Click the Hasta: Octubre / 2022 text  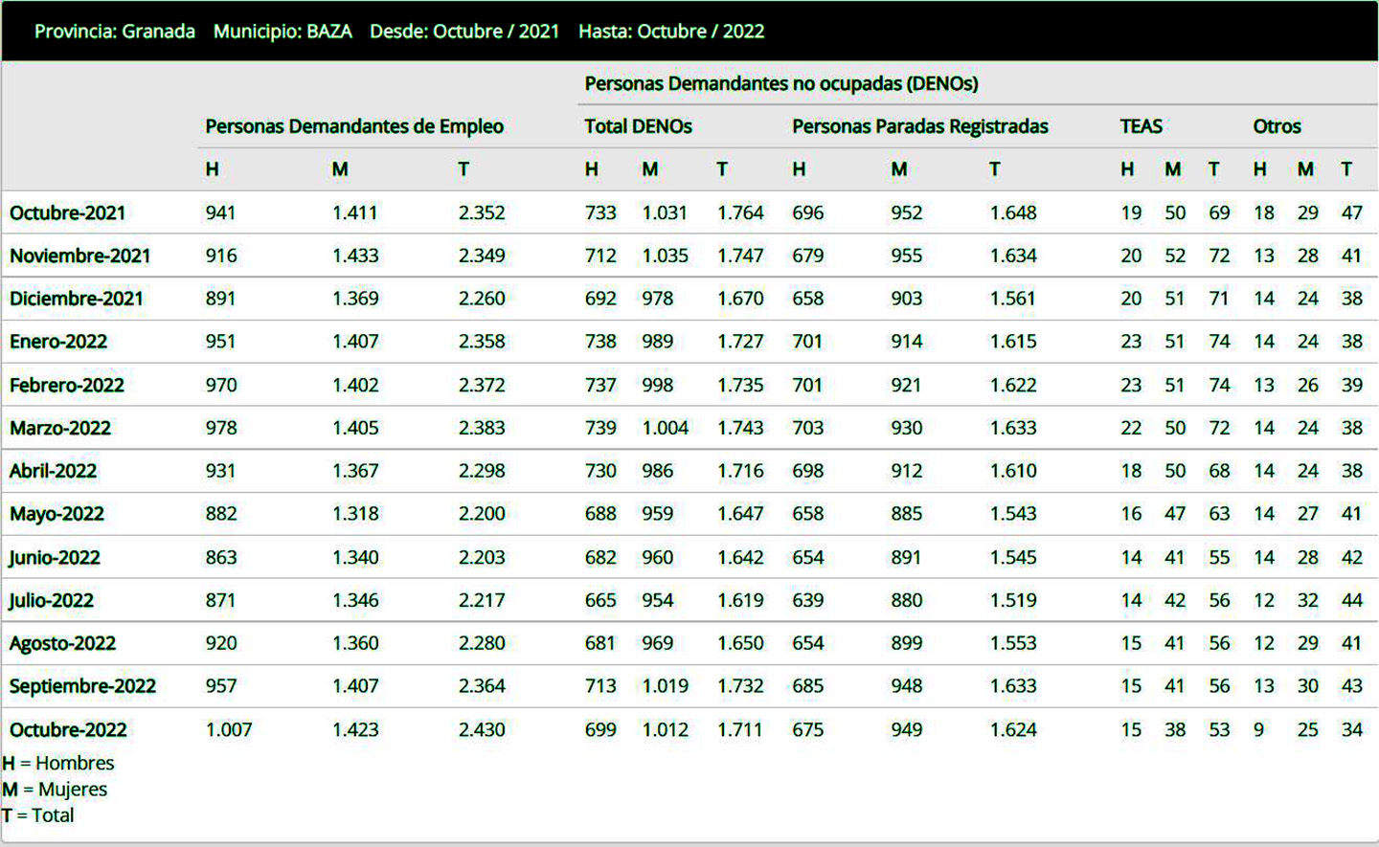tap(671, 32)
